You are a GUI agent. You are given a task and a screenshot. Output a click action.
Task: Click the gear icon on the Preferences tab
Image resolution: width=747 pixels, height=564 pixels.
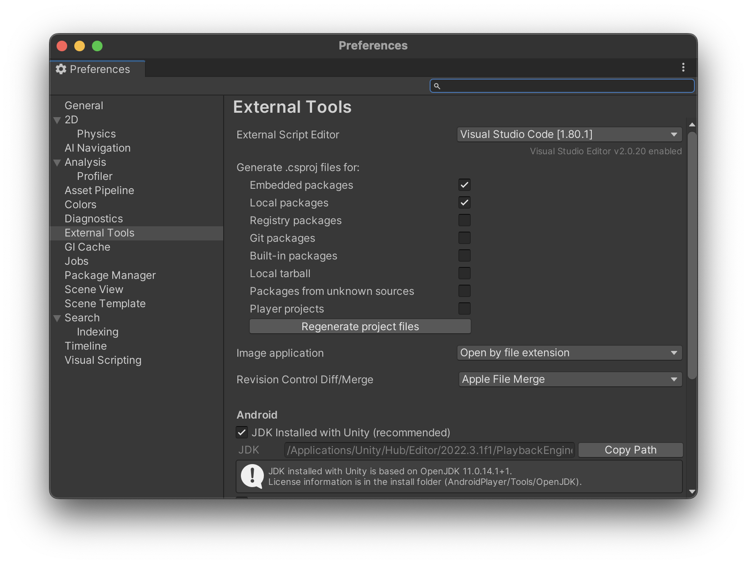(61, 69)
